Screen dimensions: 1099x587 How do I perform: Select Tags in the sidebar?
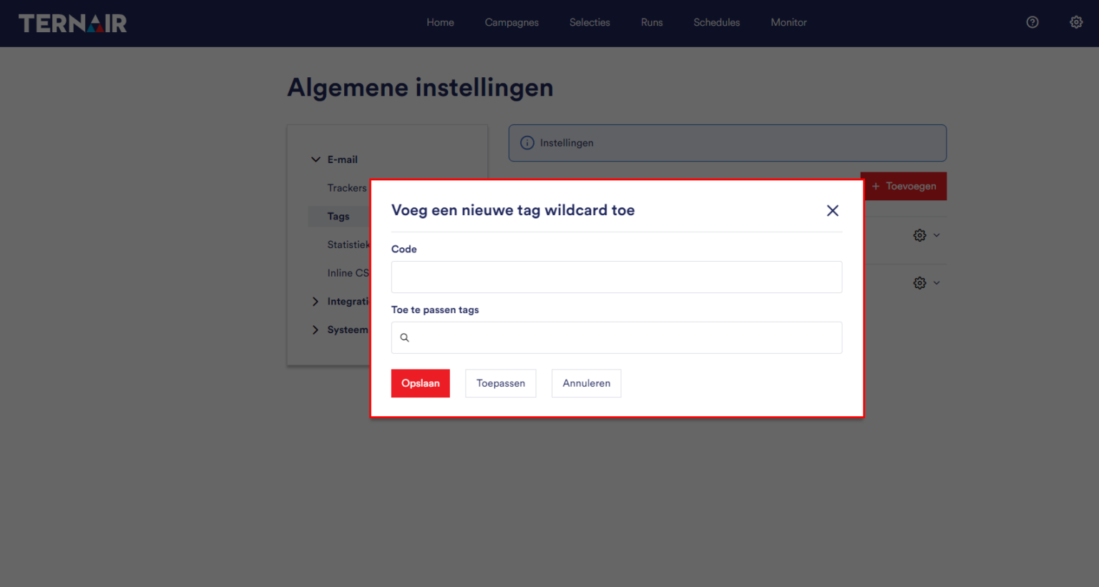pyautogui.click(x=338, y=217)
